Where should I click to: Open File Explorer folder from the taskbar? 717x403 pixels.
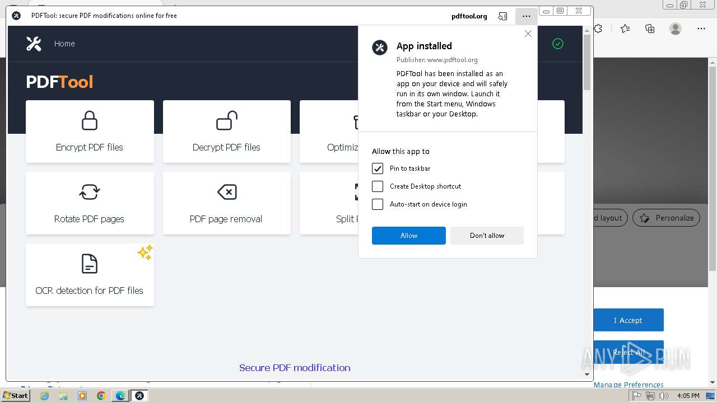tap(63, 396)
